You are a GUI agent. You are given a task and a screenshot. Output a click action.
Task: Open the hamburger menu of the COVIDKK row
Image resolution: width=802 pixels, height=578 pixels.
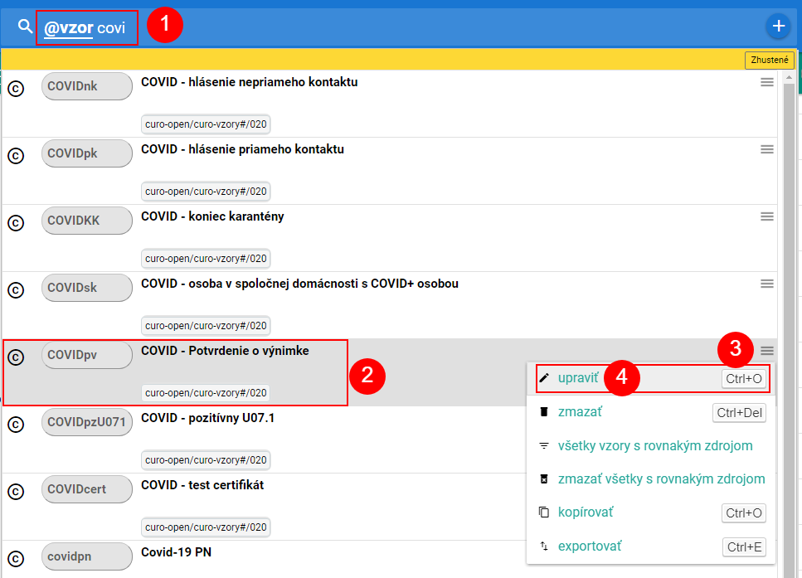(x=766, y=217)
